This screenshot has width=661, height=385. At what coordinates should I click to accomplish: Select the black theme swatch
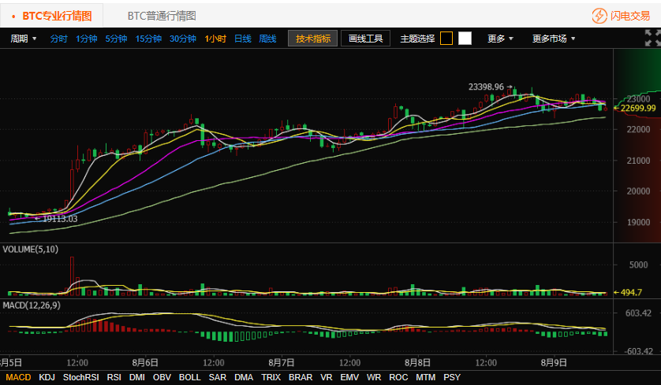point(446,38)
